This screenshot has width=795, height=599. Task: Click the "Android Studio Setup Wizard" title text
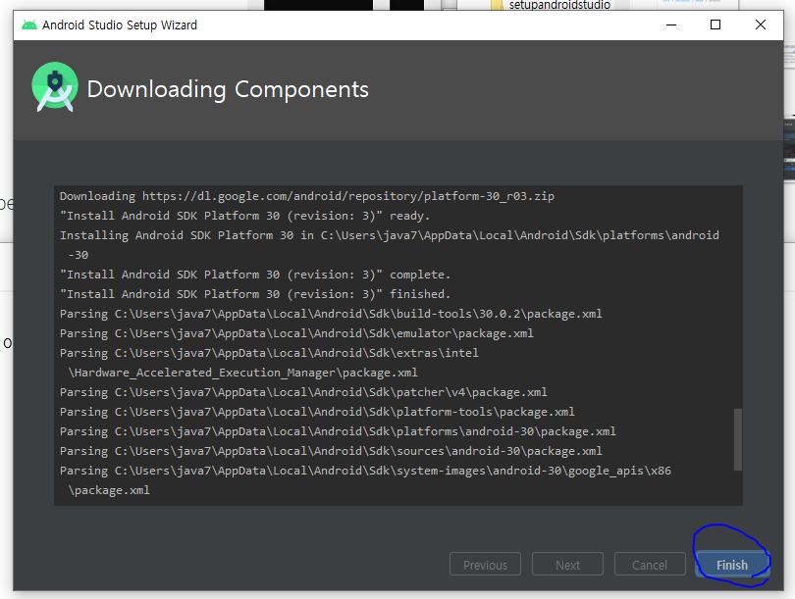point(120,25)
